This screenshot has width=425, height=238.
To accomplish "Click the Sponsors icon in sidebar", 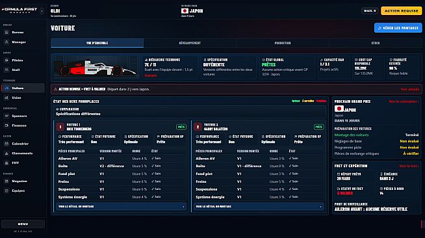I will pyautogui.click(x=6, y=116).
